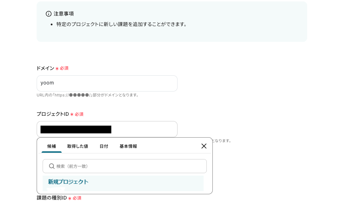Click the red asterisk next to ドメイン
Image resolution: width=341 pixels, height=202 pixels.
[x=57, y=69]
